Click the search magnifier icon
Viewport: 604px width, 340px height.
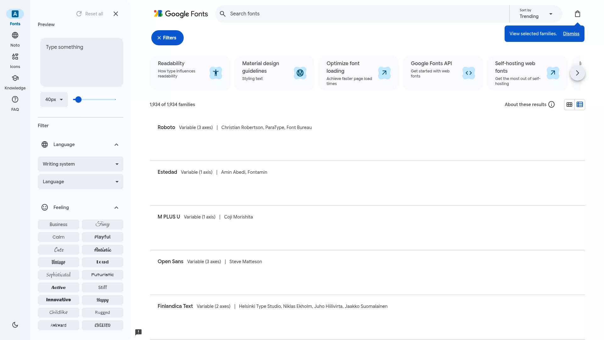[x=223, y=14]
